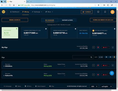The height and width of the screenshot is (91, 118).
Task: Open the API Docs footer link
Action: (28, 86)
